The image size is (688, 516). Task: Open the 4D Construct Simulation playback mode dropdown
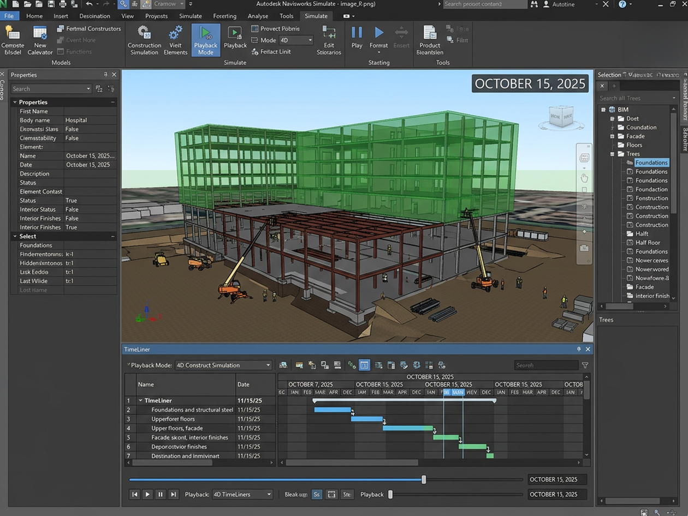223,365
